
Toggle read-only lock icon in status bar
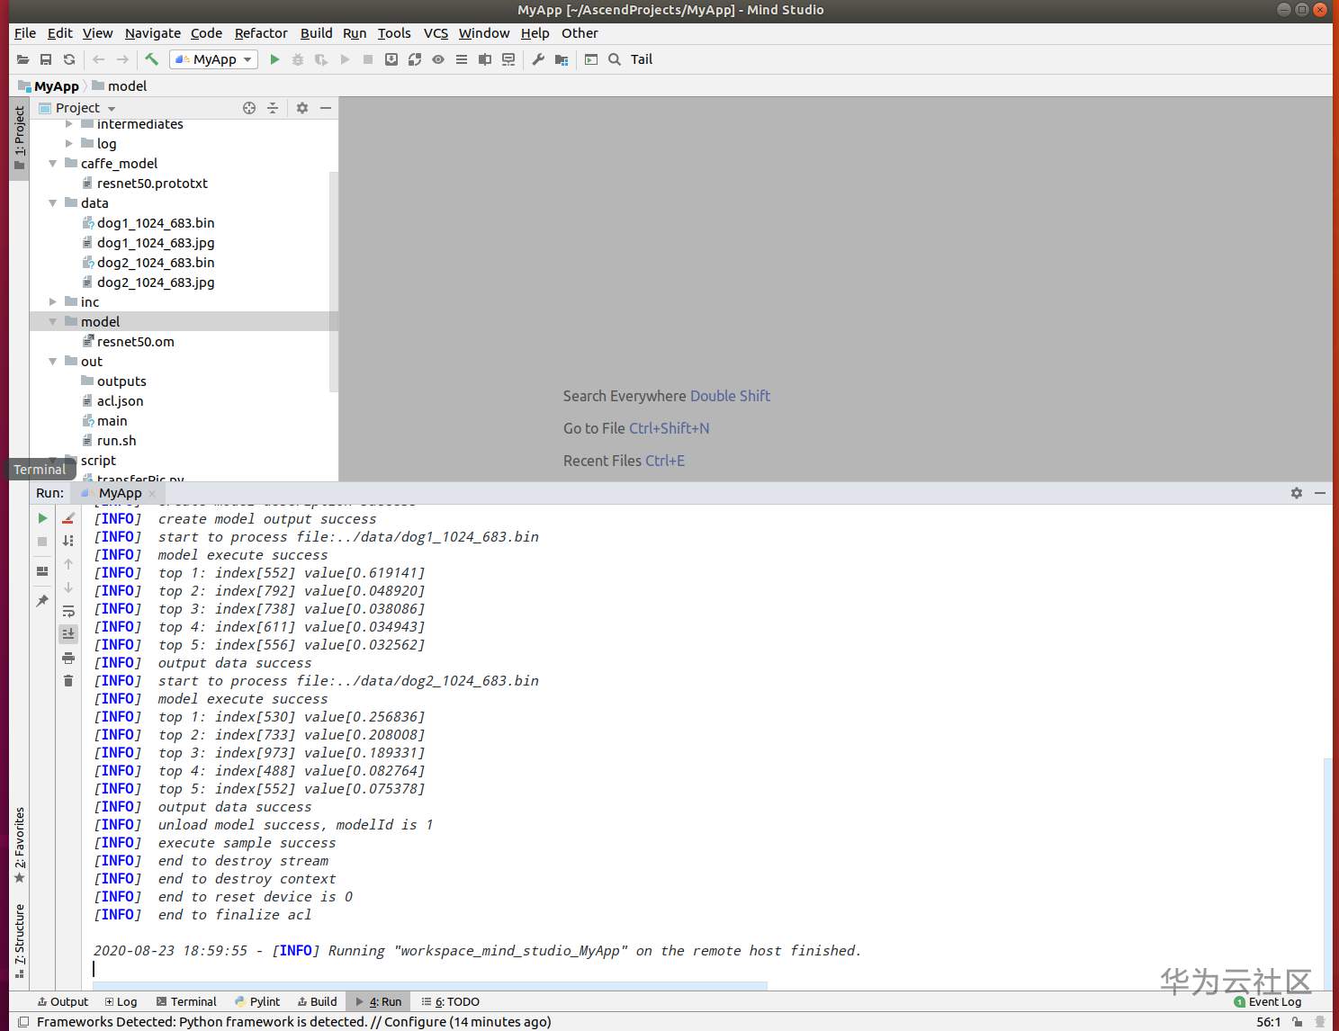click(1297, 1022)
